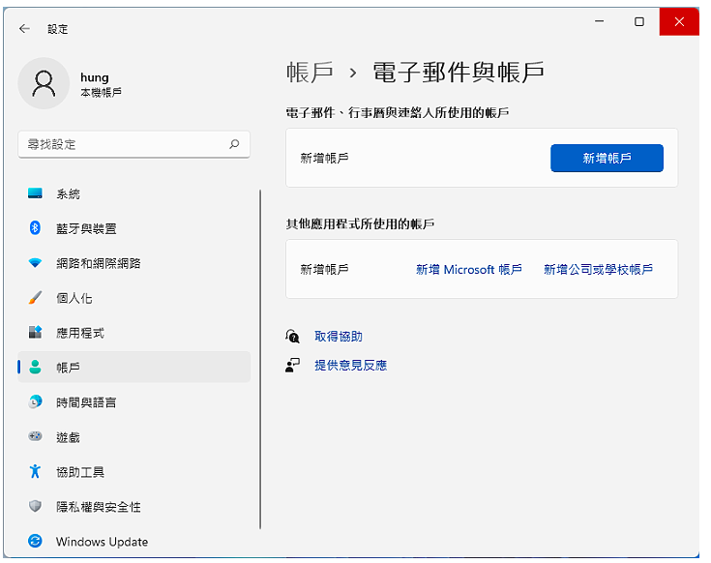Open 隱私權與安全性 settings

(x=134, y=506)
